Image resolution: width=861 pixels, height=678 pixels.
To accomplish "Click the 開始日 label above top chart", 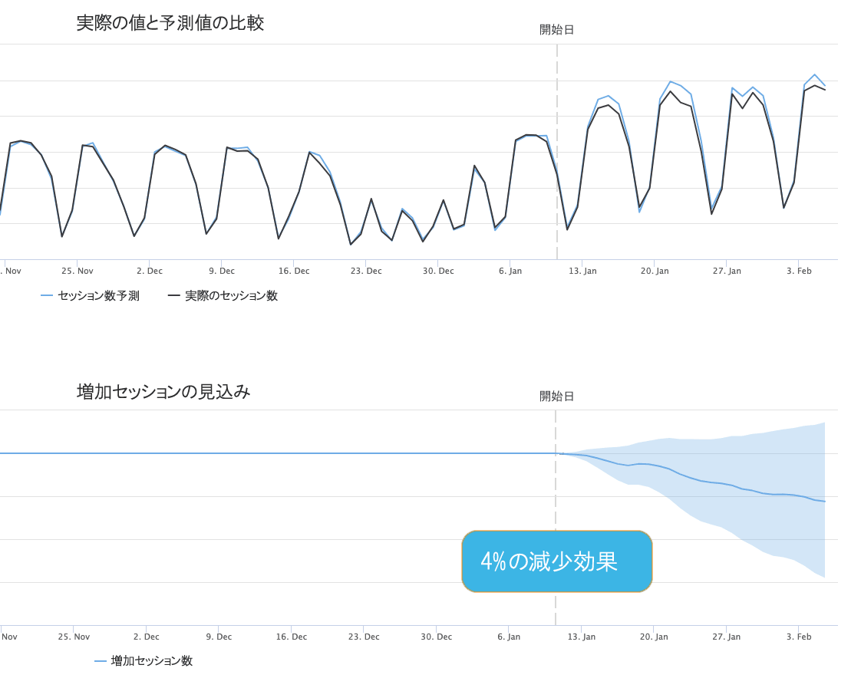I will coord(557,30).
